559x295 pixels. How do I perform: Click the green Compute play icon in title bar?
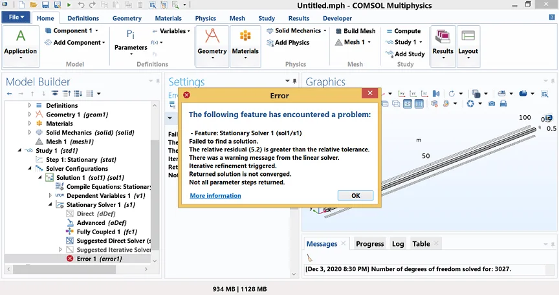coord(69,5)
